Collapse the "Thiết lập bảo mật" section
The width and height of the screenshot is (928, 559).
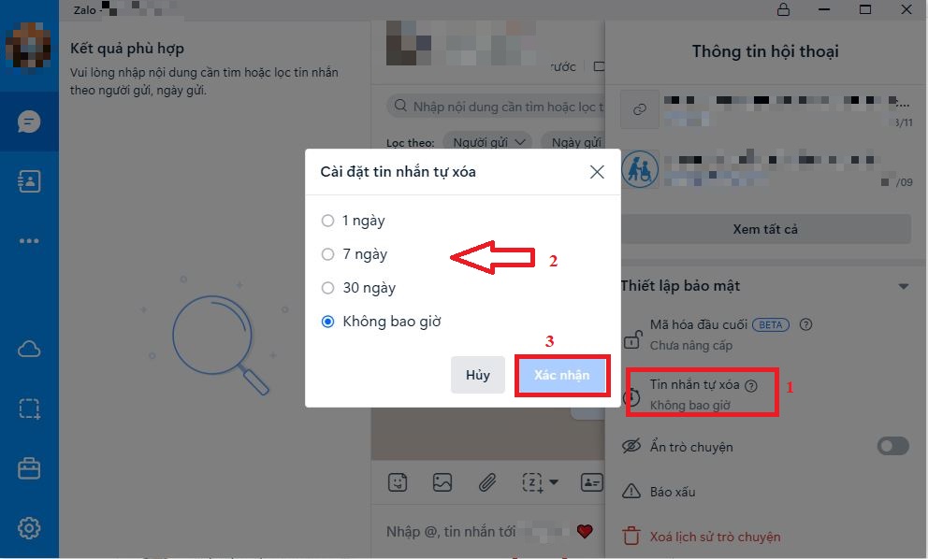(903, 286)
